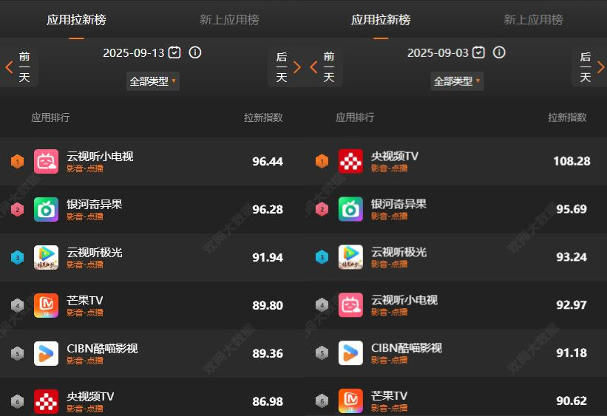Select 云视听小电视 app icon ranked first
The image size is (607, 416).
click(x=46, y=161)
